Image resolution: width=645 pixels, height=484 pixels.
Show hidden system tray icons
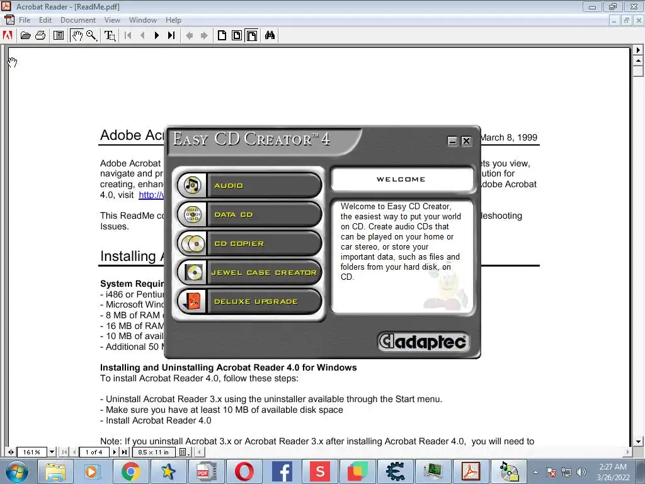(535, 472)
